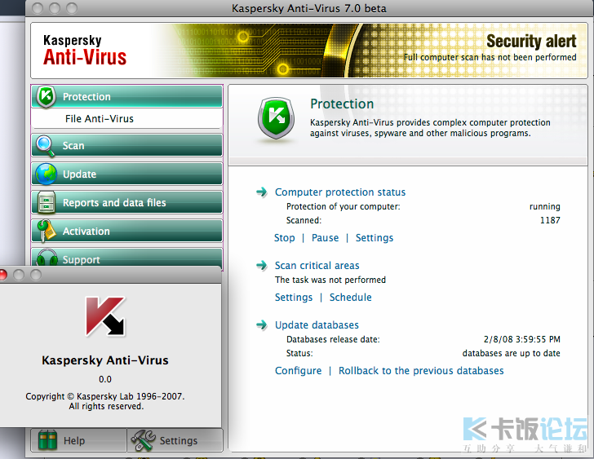Viewport: 594px width, 459px height.
Task: Click the Settings button at bottom
Action: [x=175, y=440]
